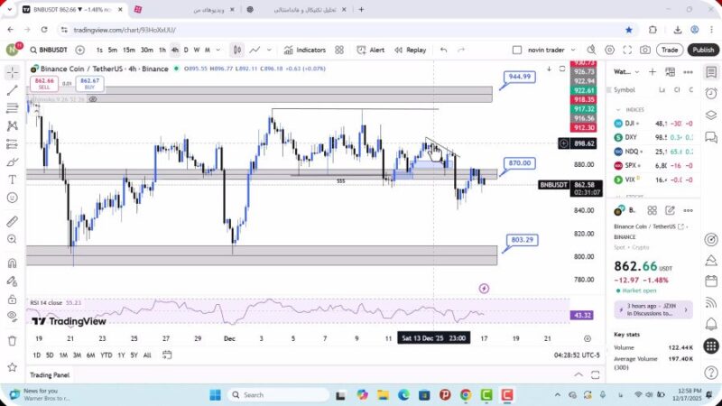Toggle the indicator visibility eye icon
Screen dimensions: 722x406
(x=93, y=99)
